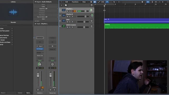Collapse the Region Audio Defaults disclosure triangle
This screenshot has width=169, height=95.
point(35,2)
